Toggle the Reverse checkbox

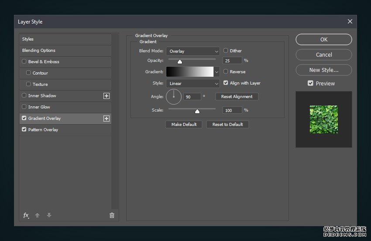(x=226, y=71)
